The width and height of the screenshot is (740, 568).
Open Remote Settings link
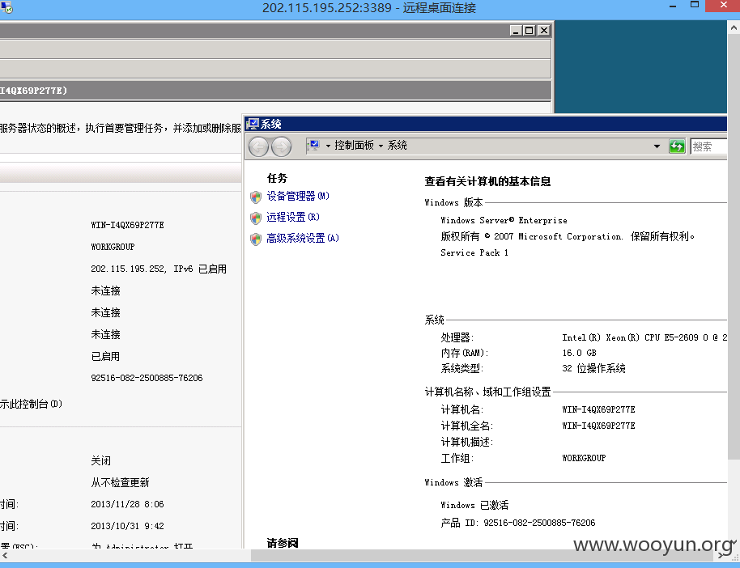tap(293, 217)
